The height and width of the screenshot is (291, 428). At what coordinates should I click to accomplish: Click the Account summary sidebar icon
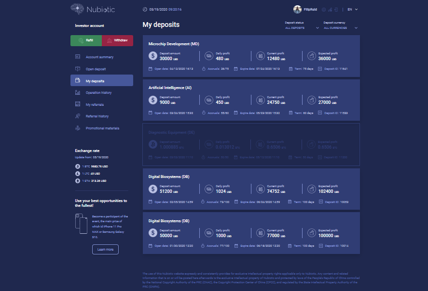(x=78, y=57)
